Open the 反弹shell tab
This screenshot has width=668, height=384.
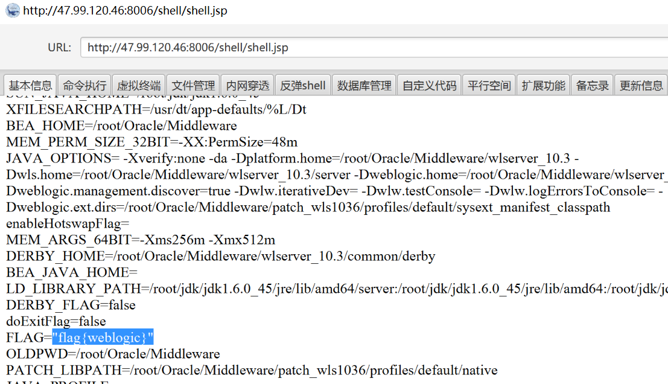[x=302, y=85]
